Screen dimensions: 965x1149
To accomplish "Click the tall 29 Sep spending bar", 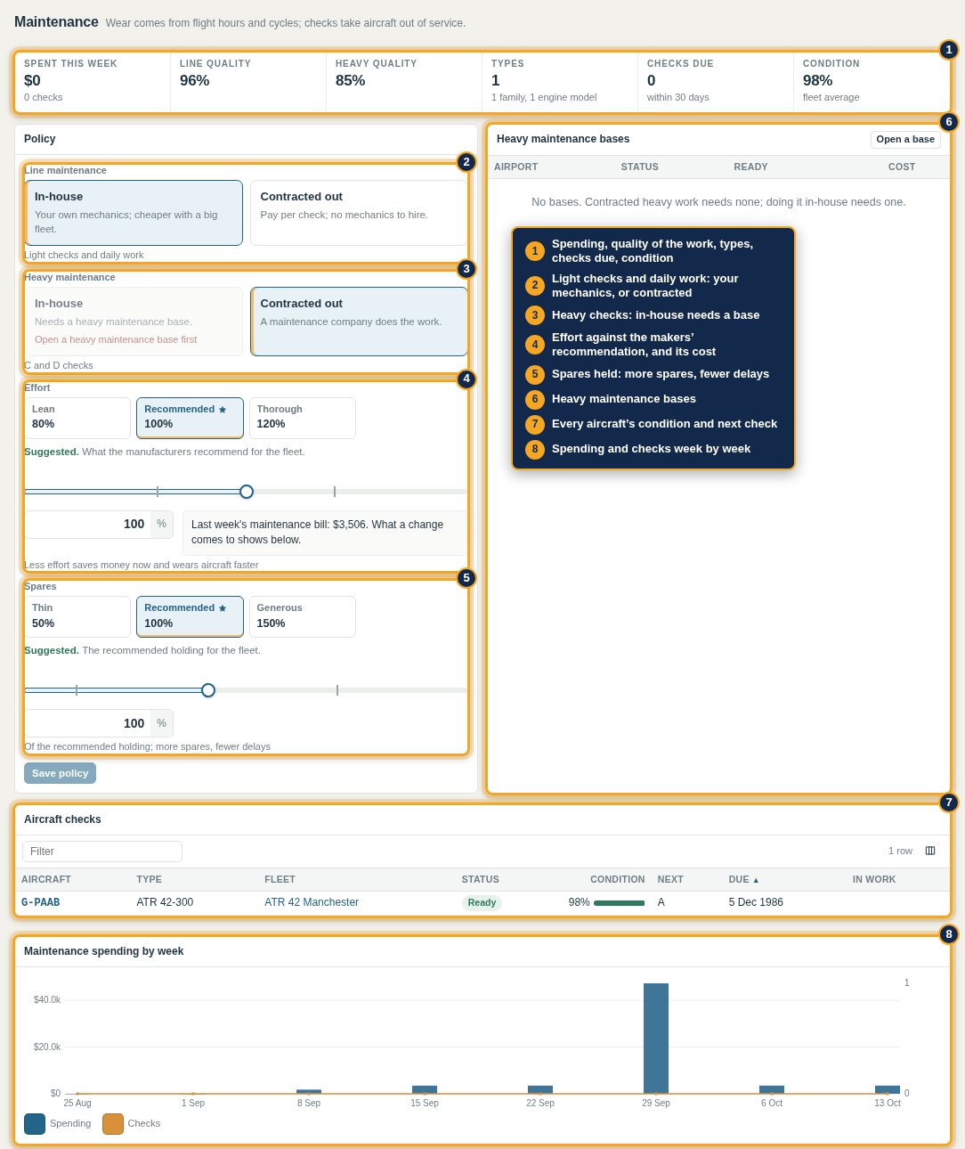I will coord(656,1039).
